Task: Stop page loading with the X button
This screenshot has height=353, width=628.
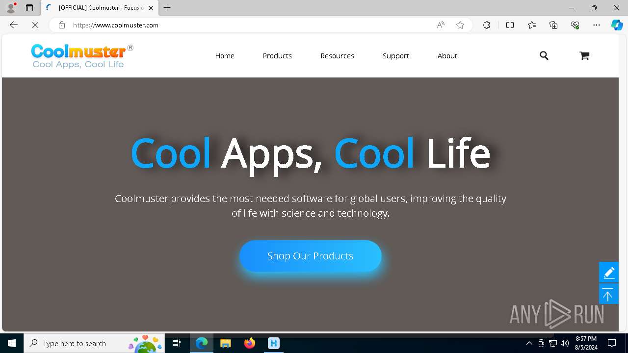Action: pos(35,25)
